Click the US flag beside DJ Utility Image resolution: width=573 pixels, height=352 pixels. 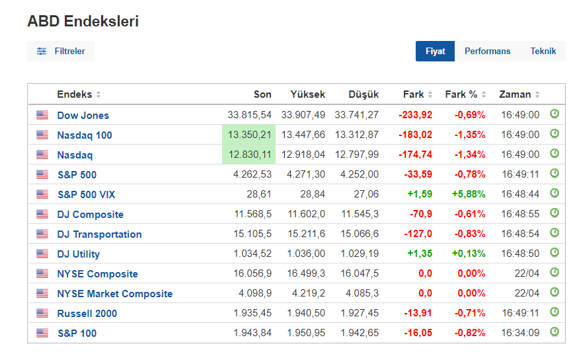click(x=42, y=254)
